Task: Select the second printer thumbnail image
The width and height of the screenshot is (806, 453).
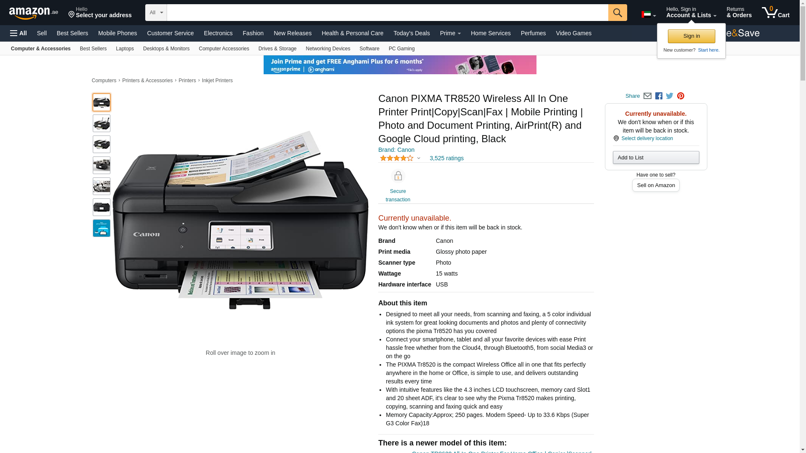Action: pyautogui.click(x=102, y=123)
